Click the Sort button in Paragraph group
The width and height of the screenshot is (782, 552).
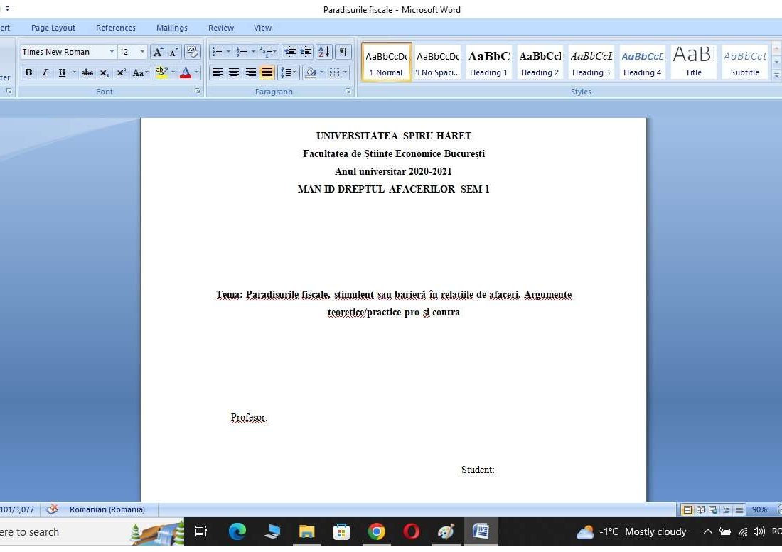(x=323, y=52)
